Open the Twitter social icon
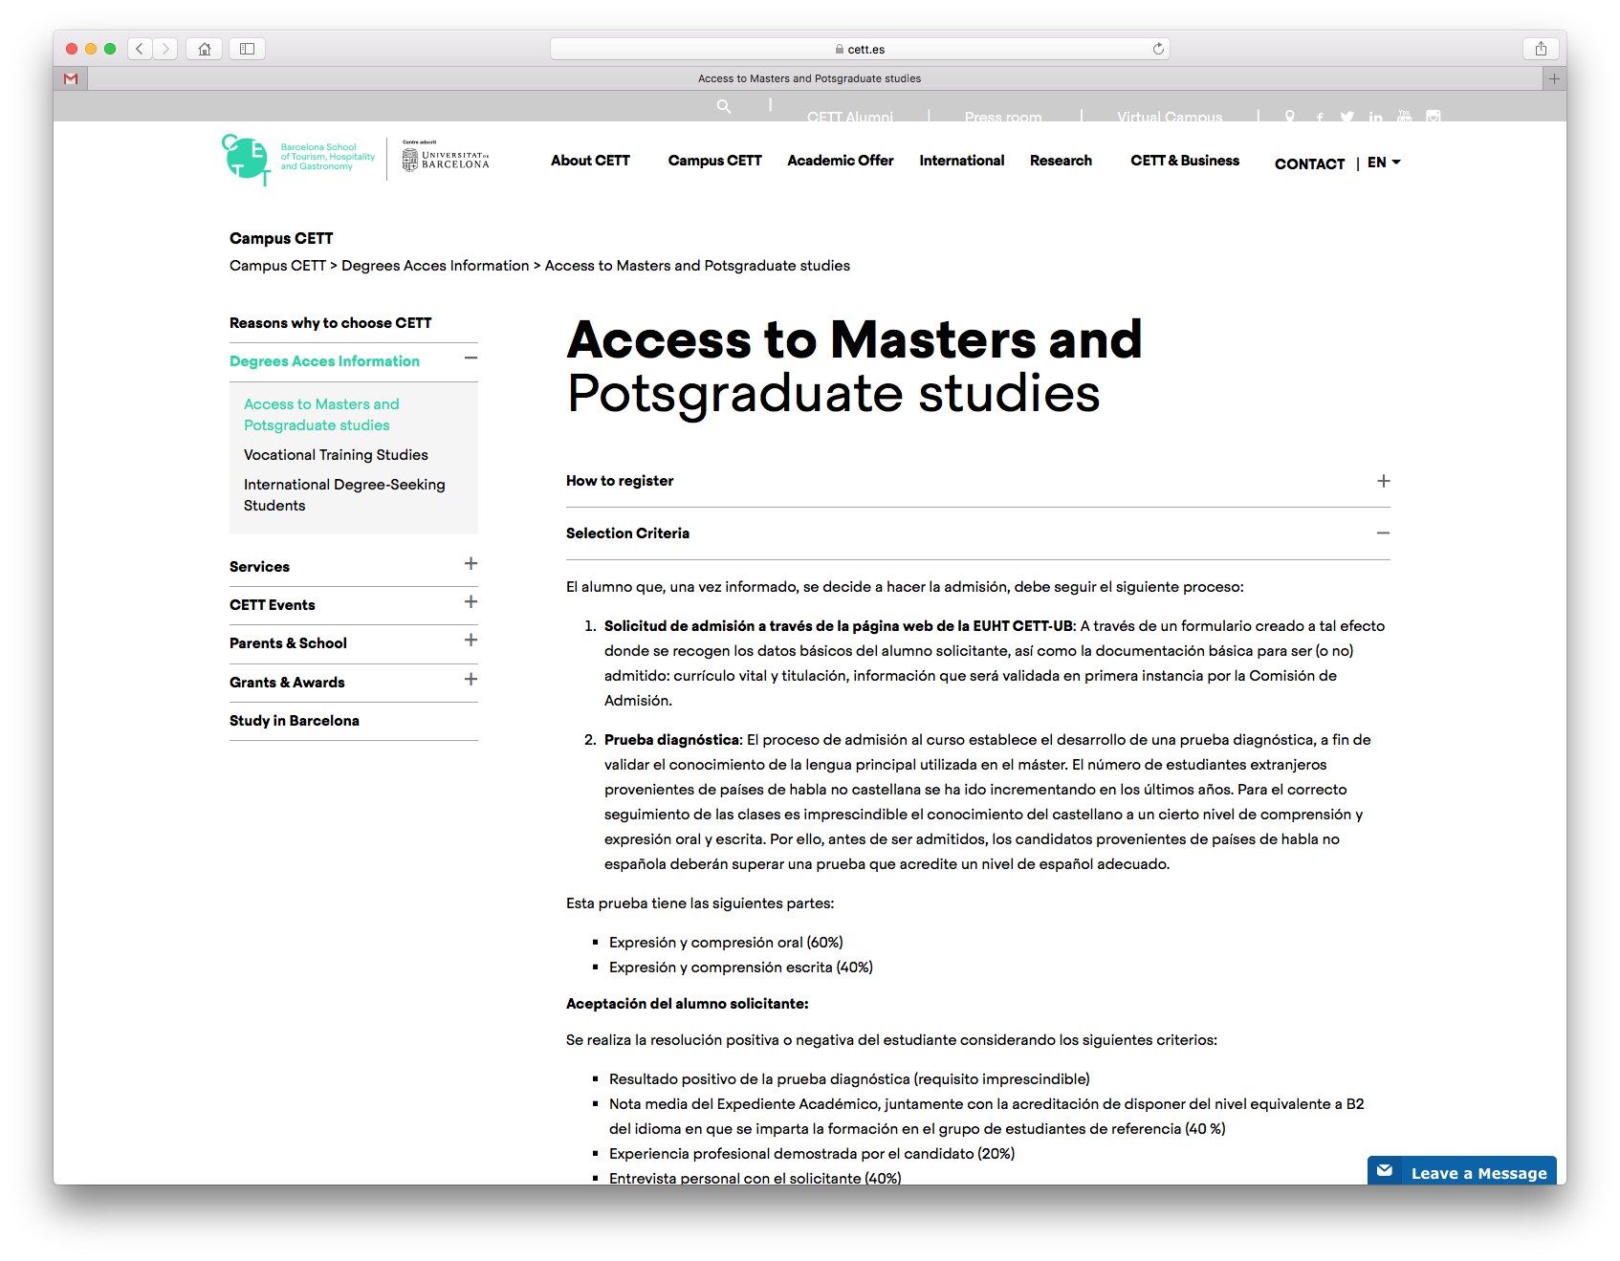Screen dimensions: 1620x1261 (x=1346, y=117)
